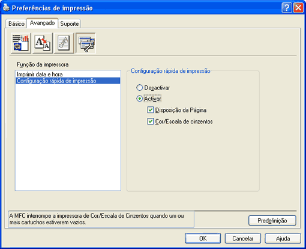Toggle Cor/Escala de cinzentos checkbox
The height and width of the screenshot is (249, 306).
(x=150, y=121)
